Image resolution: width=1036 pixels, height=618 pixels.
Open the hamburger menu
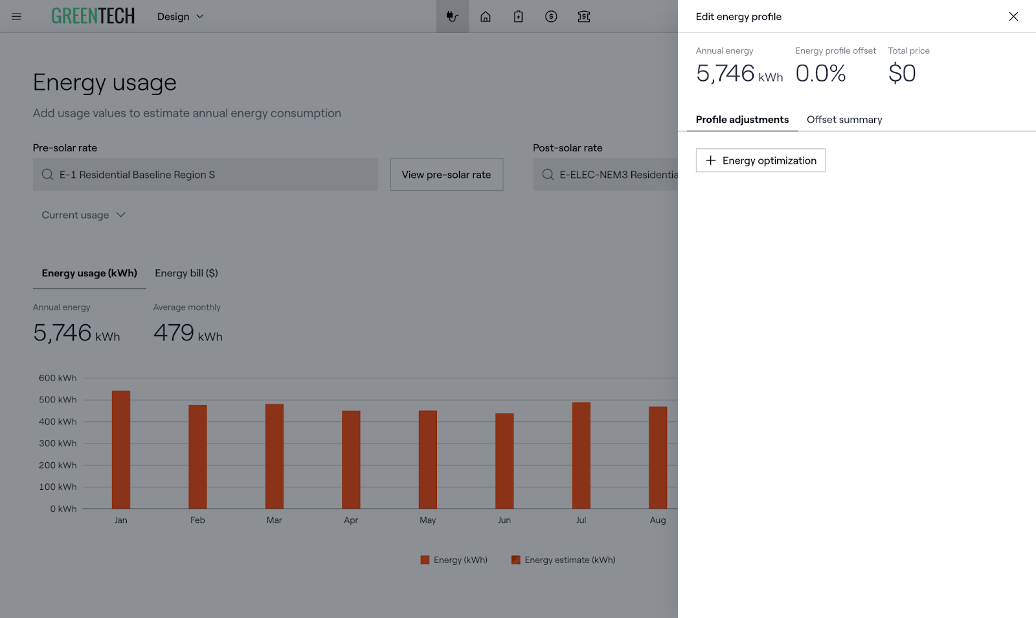pos(16,16)
